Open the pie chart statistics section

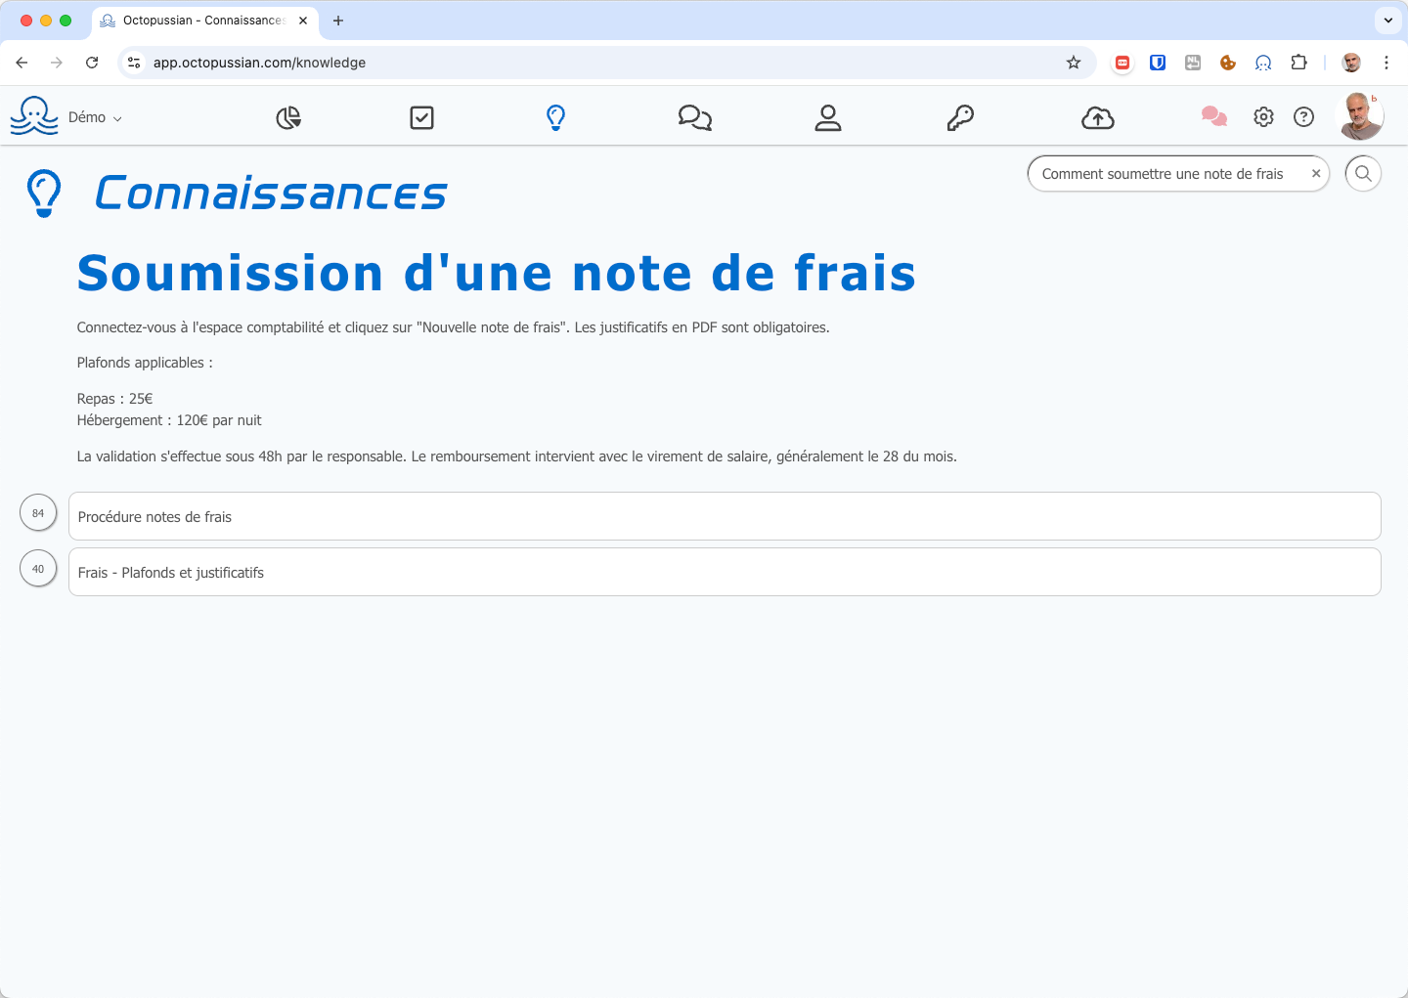coord(288,116)
